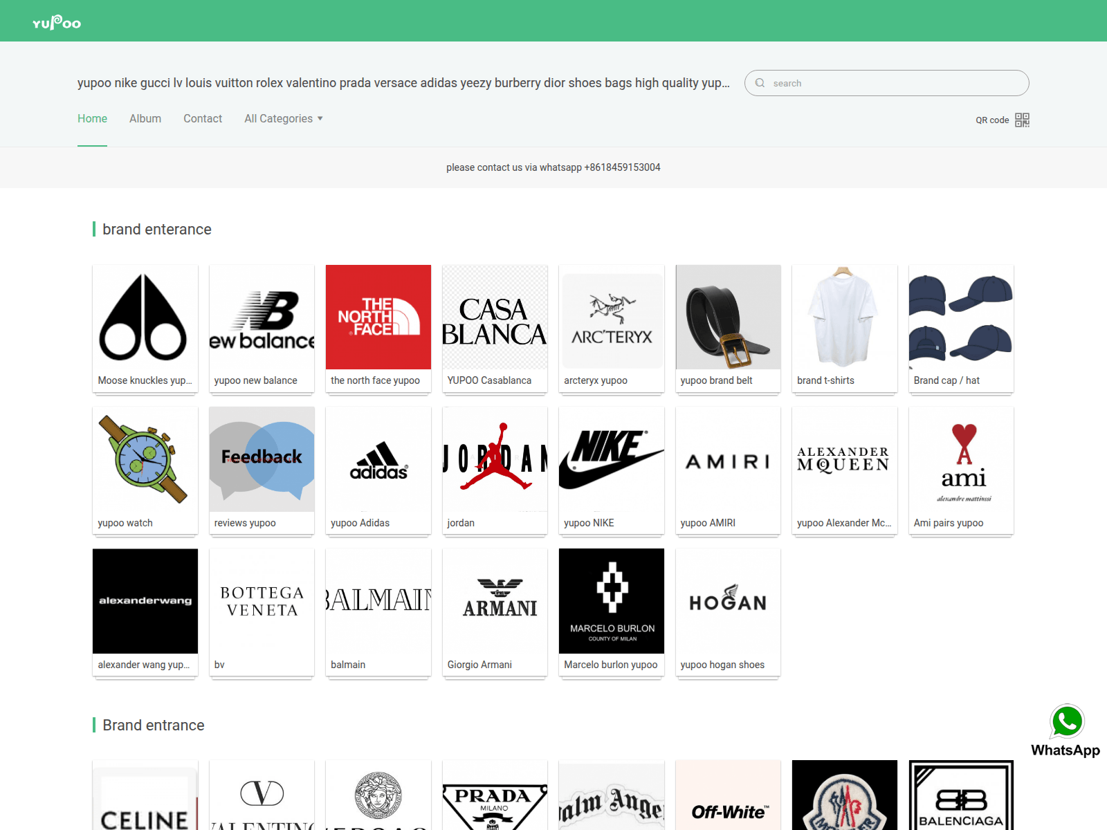Viewport: 1107px width, 830px height.
Task: Open the Alexander McQueen logo thumbnail
Action: (845, 459)
